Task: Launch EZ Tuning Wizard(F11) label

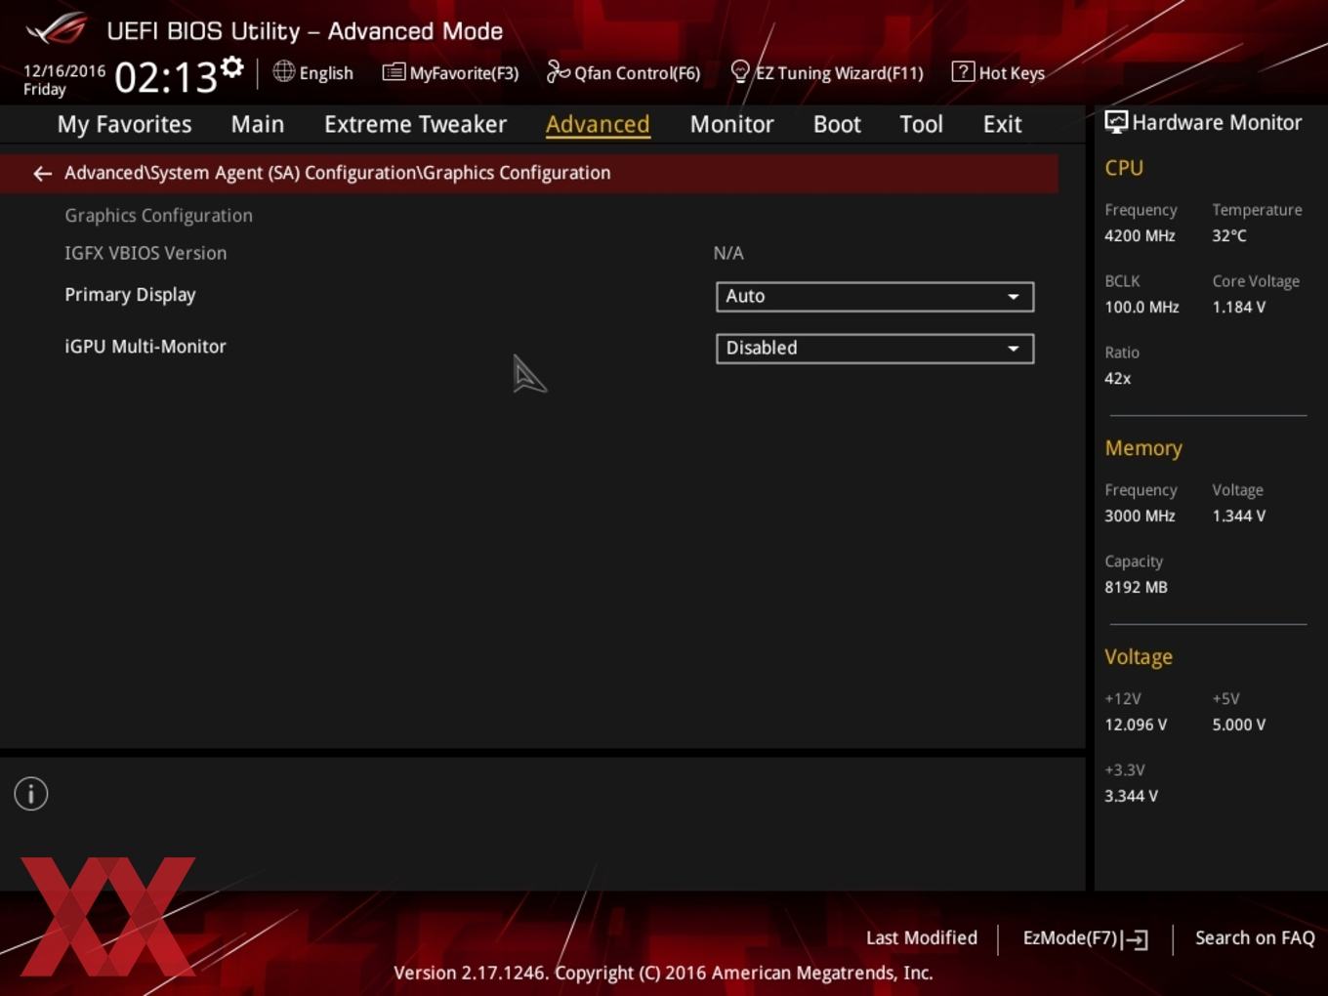Action: tap(839, 73)
